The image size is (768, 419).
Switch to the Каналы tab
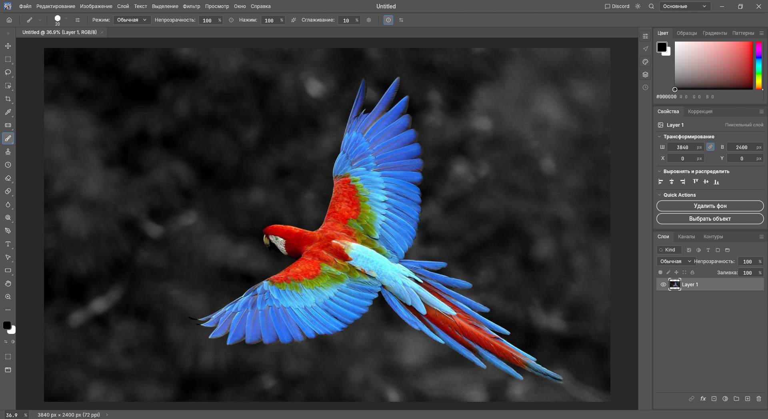click(x=686, y=237)
